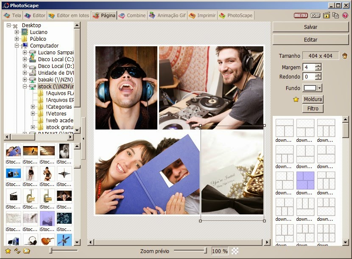Decrease Redondo with down spinner arrow
352x259 pixels.
pyautogui.click(x=318, y=79)
